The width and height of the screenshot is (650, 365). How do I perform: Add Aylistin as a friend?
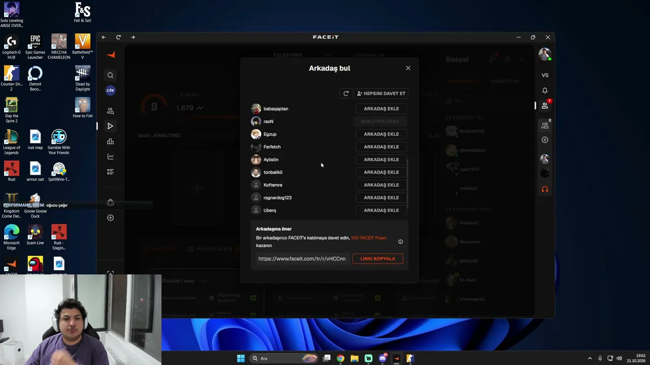tap(381, 159)
